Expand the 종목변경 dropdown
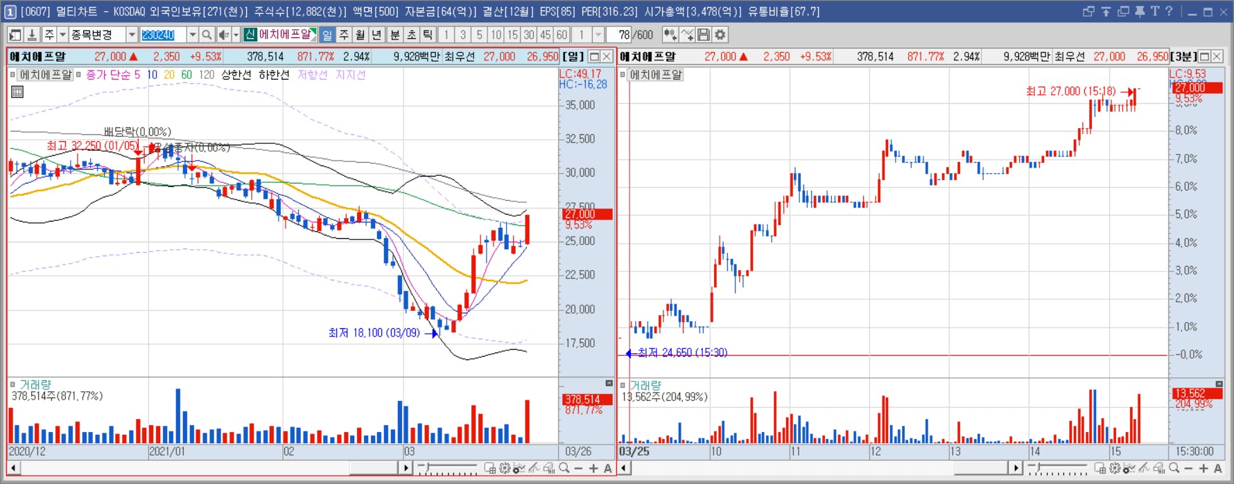This screenshot has width=1234, height=484. tap(132, 35)
